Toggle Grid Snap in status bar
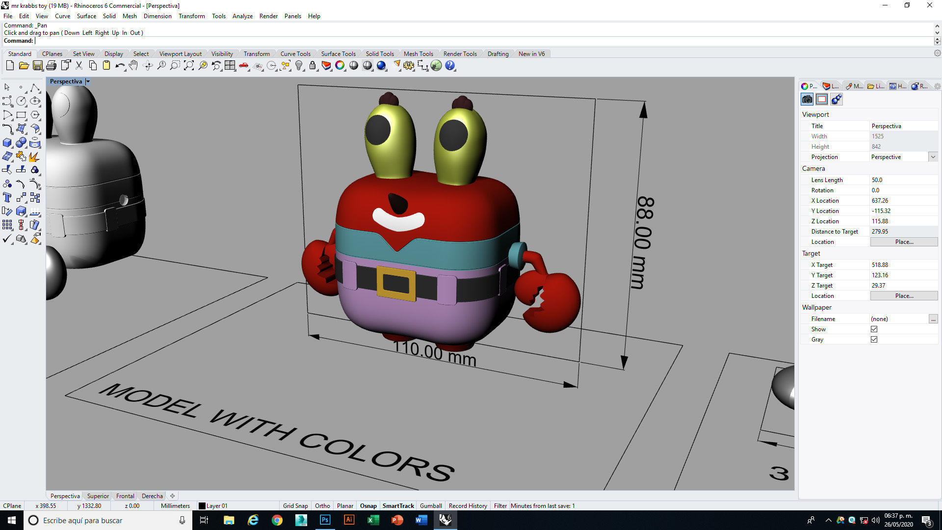The image size is (942, 530). point(295,506)
